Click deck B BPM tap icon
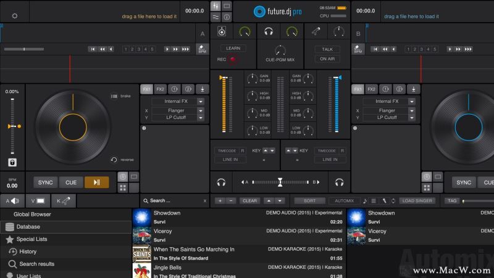The image size is (494, 278). [358, 49]
